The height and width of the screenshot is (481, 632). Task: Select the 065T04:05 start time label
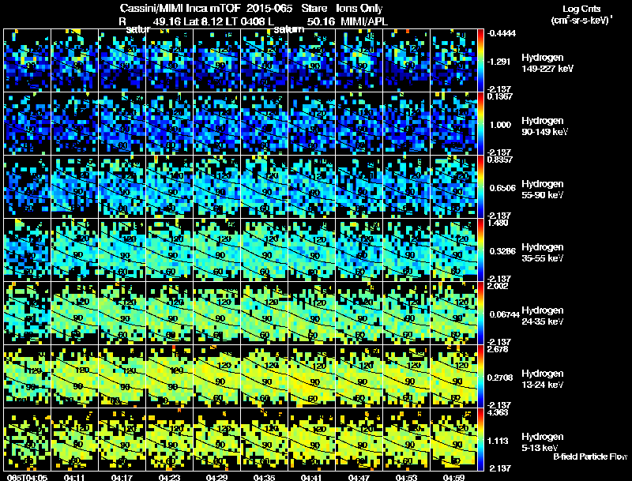point(28,478)
